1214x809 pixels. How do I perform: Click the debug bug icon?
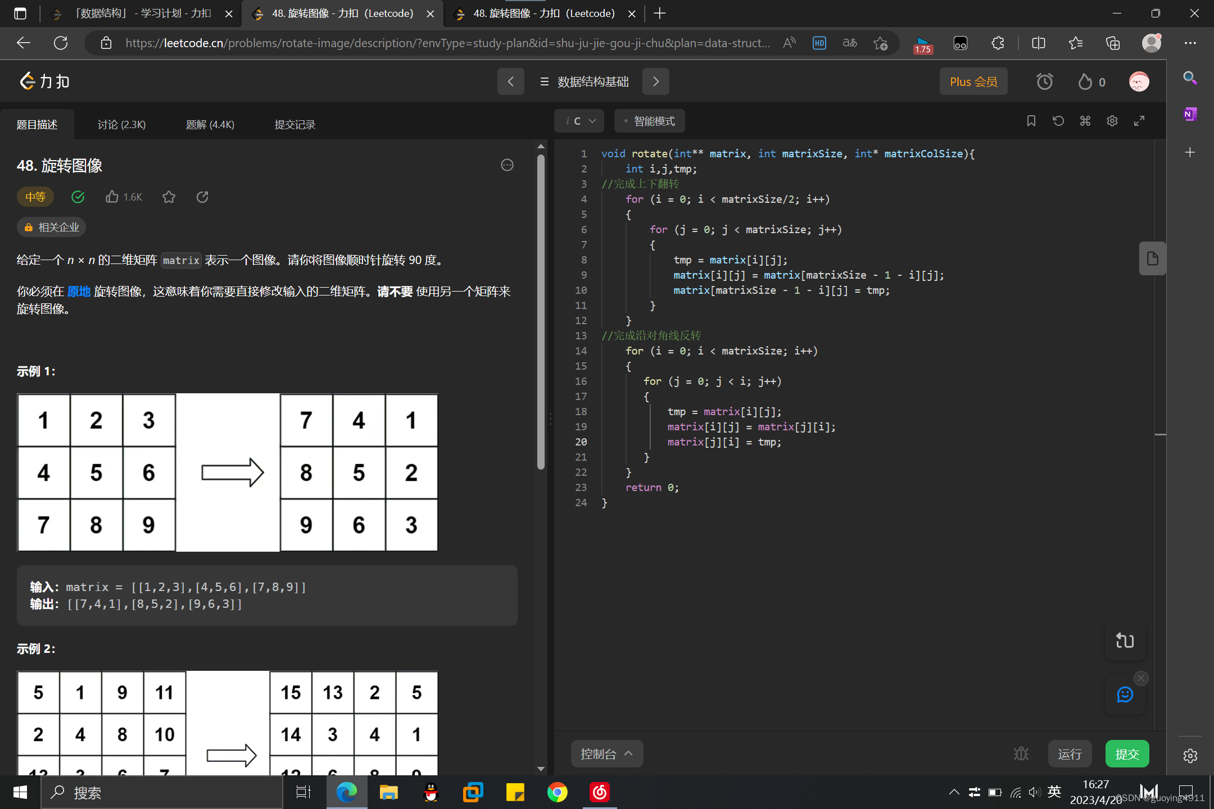[1021, 753]
